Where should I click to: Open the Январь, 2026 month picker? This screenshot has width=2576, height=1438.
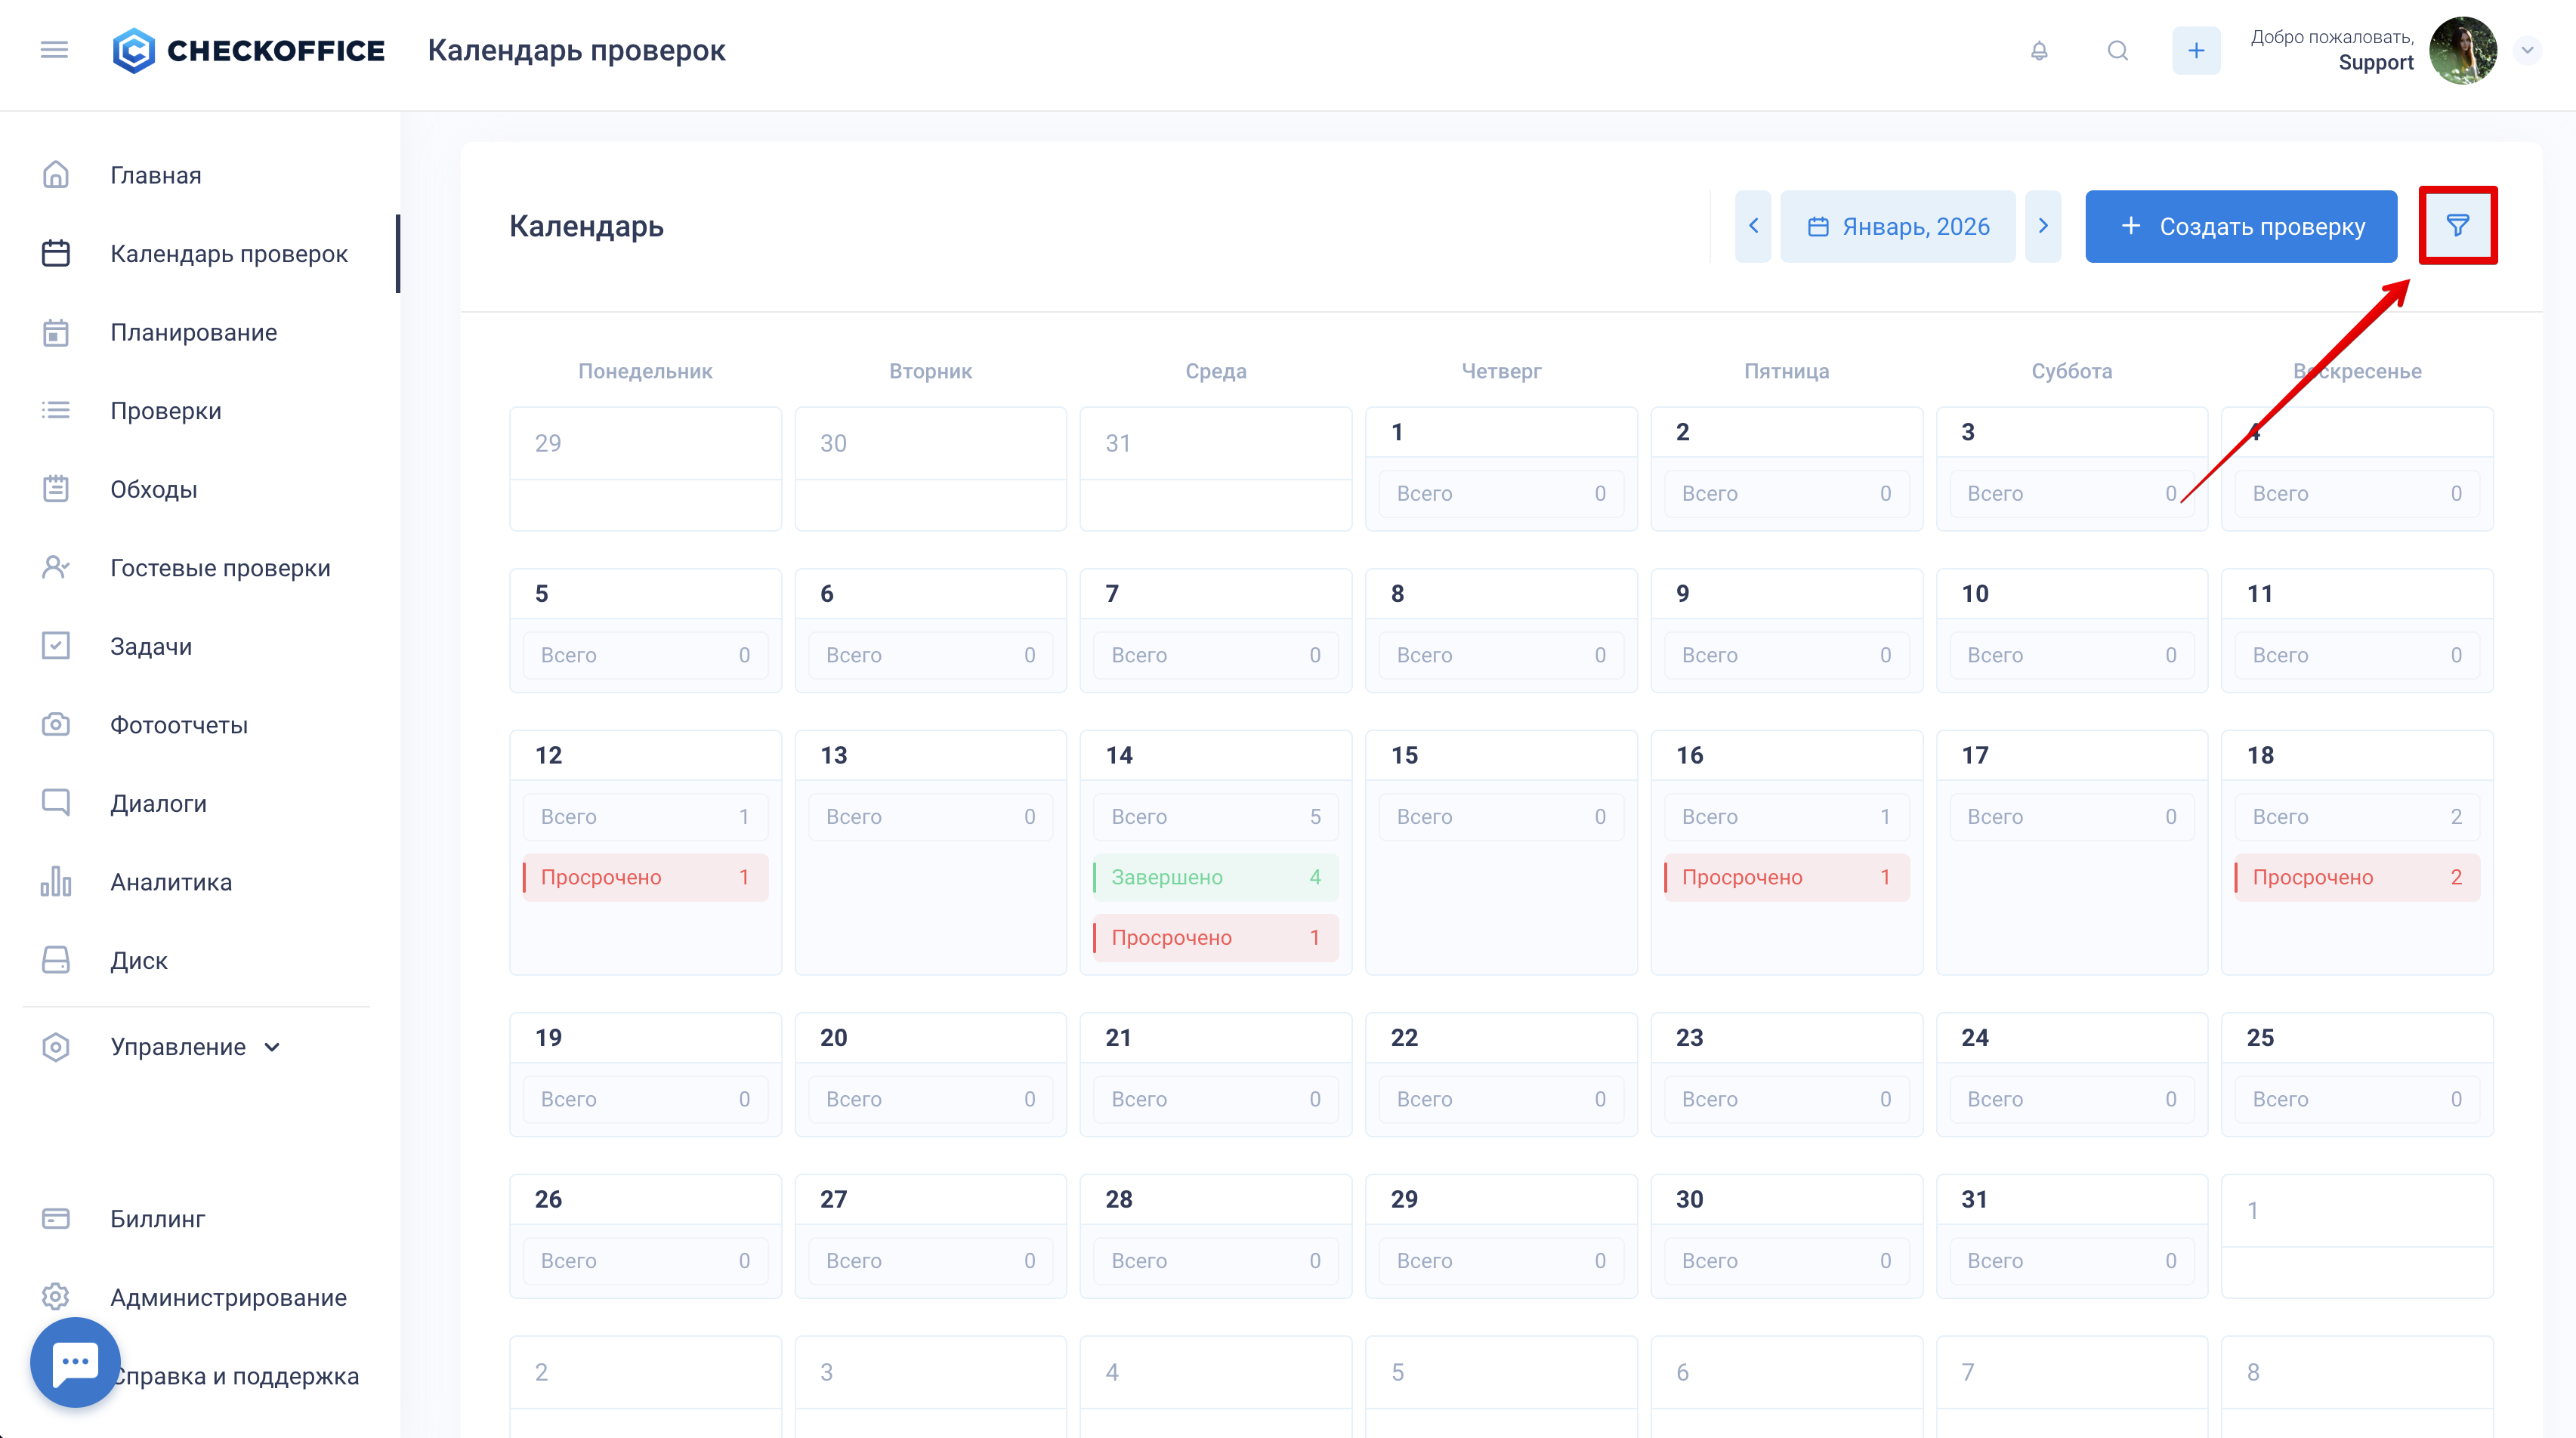(x=1898, y=227)
